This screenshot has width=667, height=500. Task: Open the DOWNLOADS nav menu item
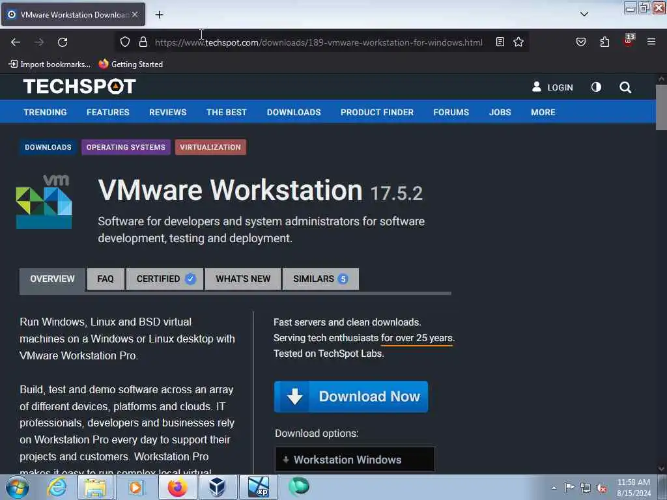[294, 112]
